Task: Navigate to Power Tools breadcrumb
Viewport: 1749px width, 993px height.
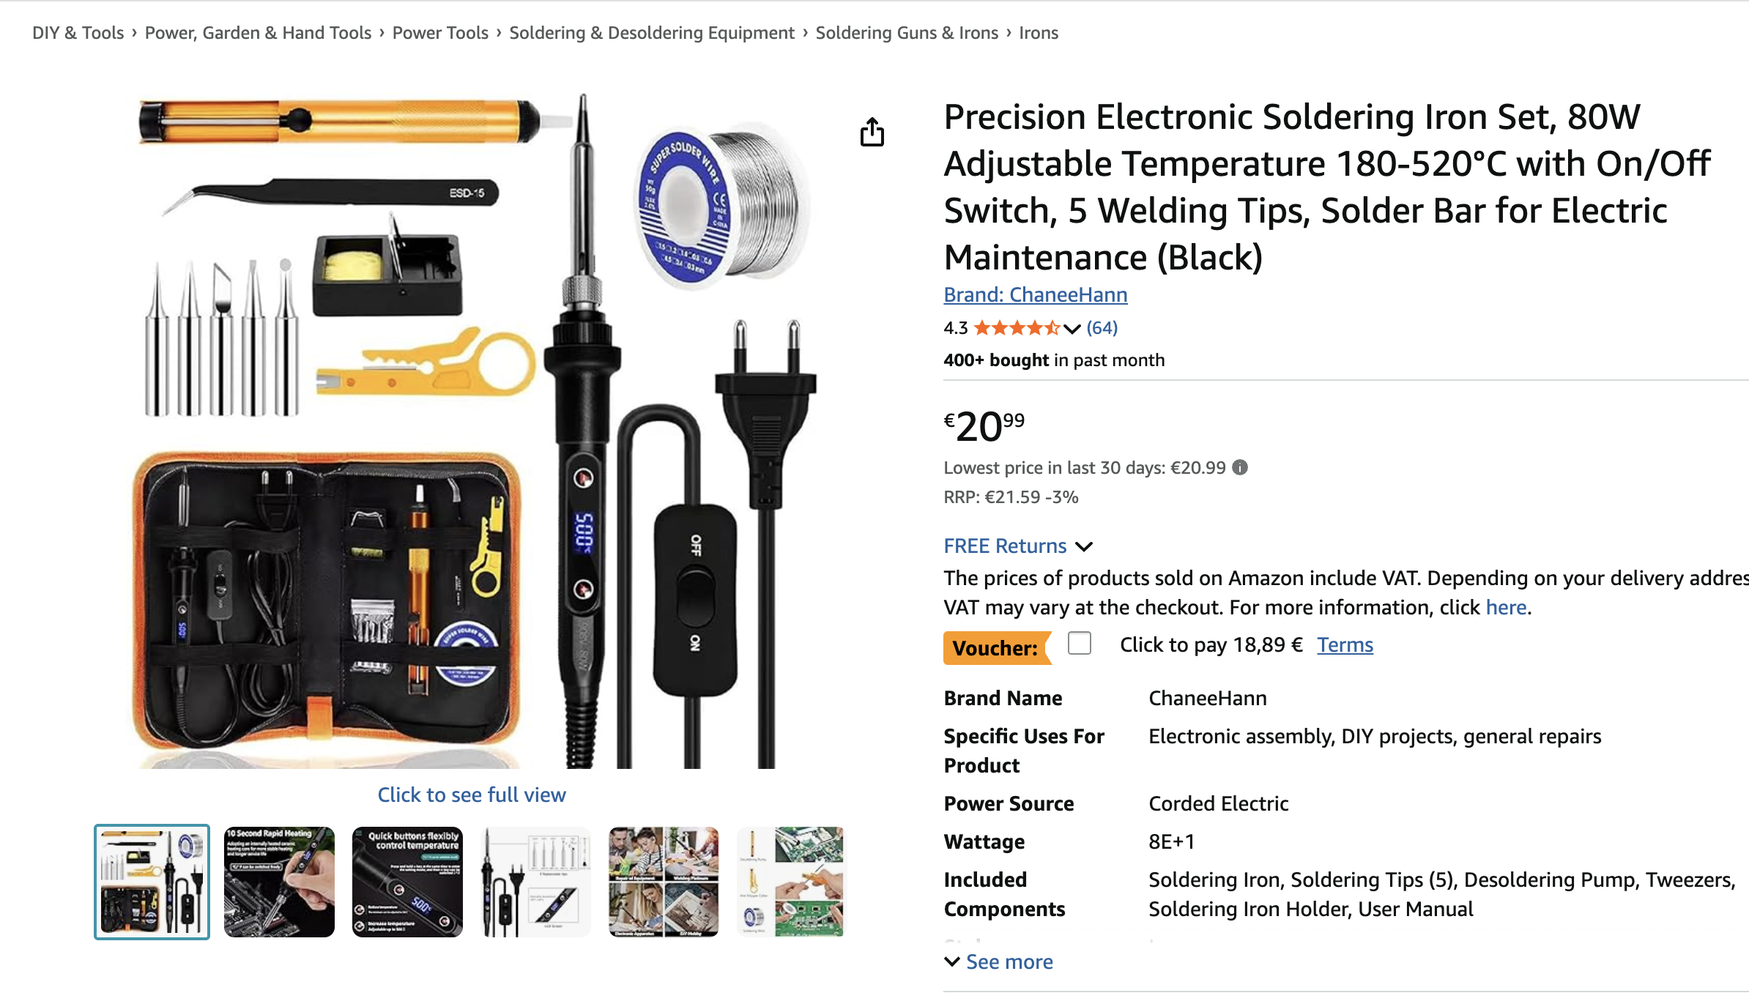Action: 440,33
